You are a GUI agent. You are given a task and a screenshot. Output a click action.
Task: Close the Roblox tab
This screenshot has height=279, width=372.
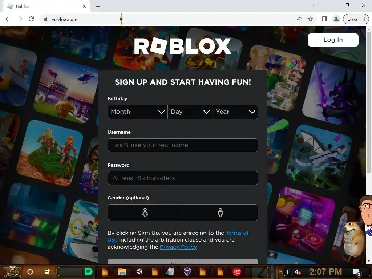click(x=84, y=6)
